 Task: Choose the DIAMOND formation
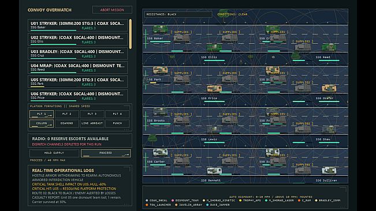66,123
